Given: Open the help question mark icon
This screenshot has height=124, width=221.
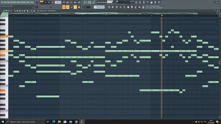Looking at the screenshot, I should (x=147, y=2).
